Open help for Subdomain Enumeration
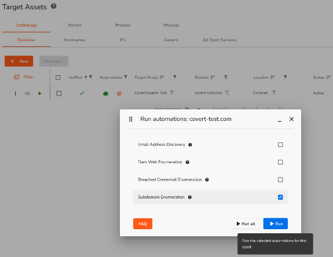The height and width of the screenshot is (257, 333). click(x=190, y=197)
